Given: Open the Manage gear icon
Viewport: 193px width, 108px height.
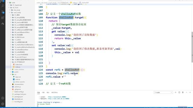Looking at the screenshot, I should 3,104.
